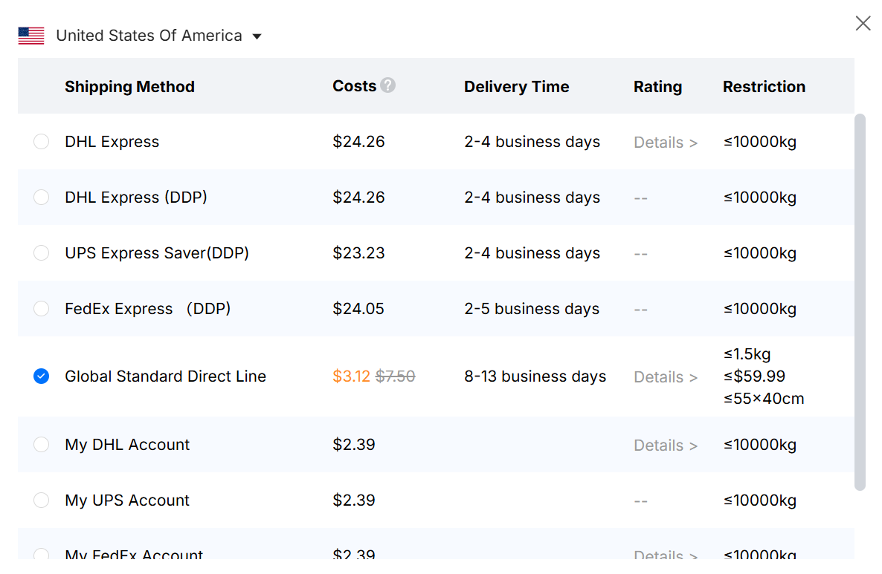Image resolution: width=882 pixels, height=574 pixels.
Task: Click the checked Global Standard Direct Line radio
Action: coord(42,376)
